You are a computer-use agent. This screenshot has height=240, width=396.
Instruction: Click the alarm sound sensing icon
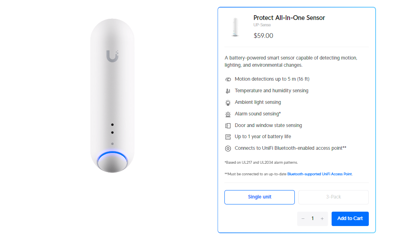(228, 114)
